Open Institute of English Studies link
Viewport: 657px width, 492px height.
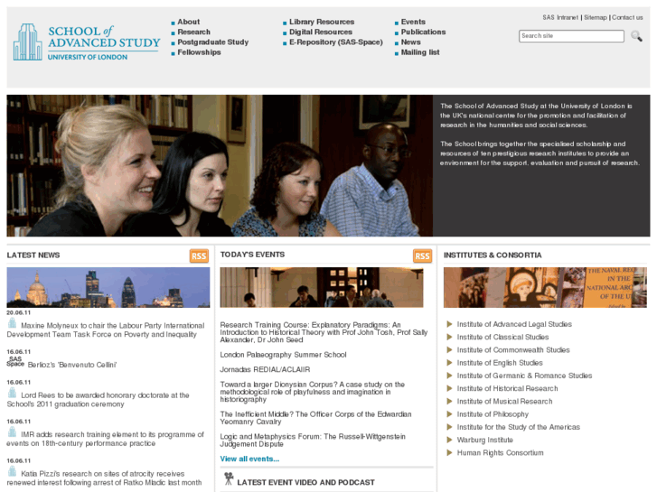click(x=500, y=363)
